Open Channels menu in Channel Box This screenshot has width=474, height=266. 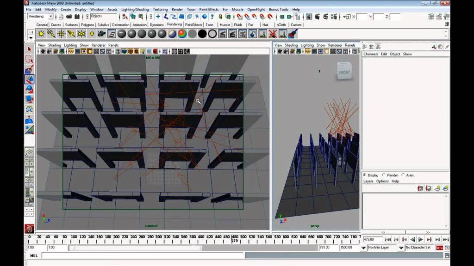371,54
